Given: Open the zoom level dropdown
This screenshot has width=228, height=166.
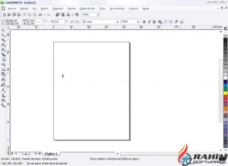Looking at the screenshot, I should [x=98, y=15].
